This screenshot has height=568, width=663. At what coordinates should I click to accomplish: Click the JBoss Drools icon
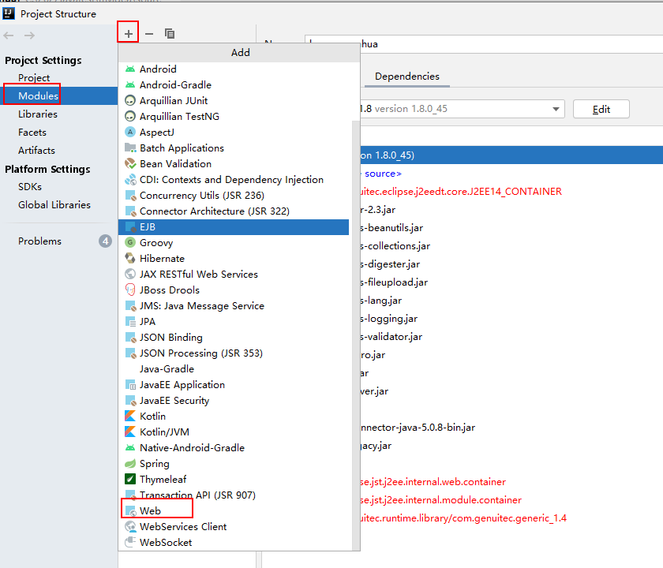pos(130,290)
